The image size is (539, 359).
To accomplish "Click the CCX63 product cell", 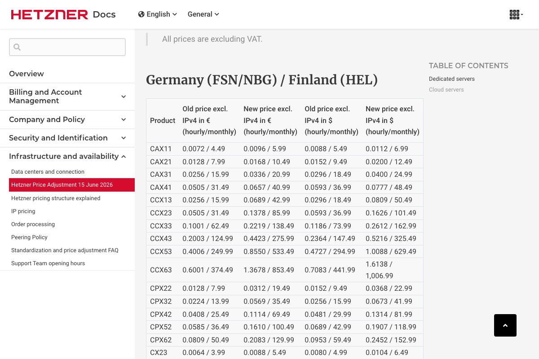I will (163, 270).
